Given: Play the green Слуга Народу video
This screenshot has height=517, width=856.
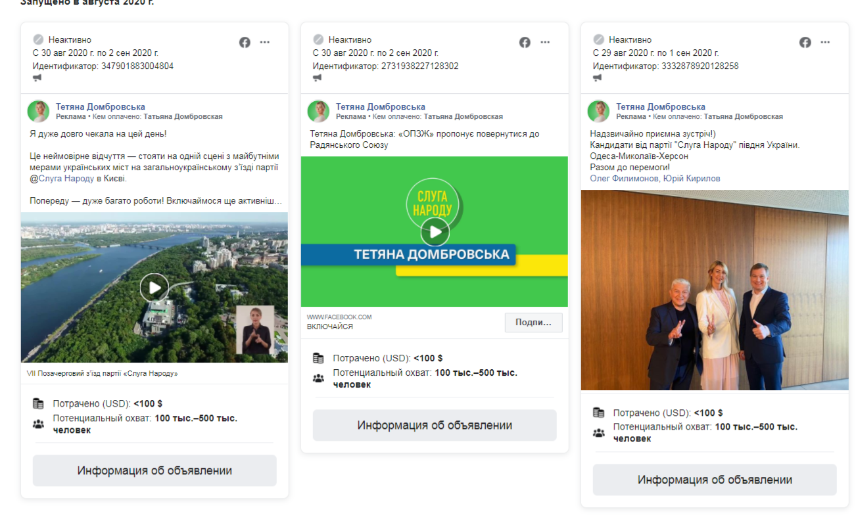Looking at the screenshot, I should 435,231.
